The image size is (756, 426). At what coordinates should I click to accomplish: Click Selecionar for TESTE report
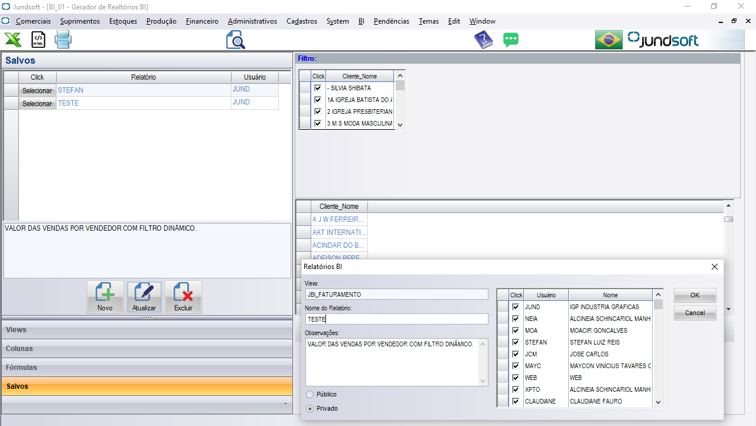pos(37,103)
